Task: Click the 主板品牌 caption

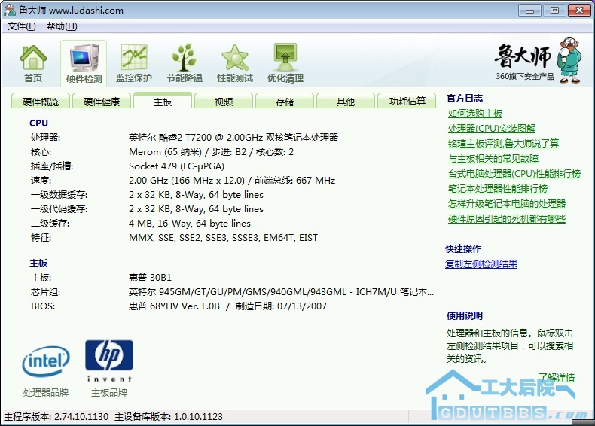Action: tap(109, 393)
